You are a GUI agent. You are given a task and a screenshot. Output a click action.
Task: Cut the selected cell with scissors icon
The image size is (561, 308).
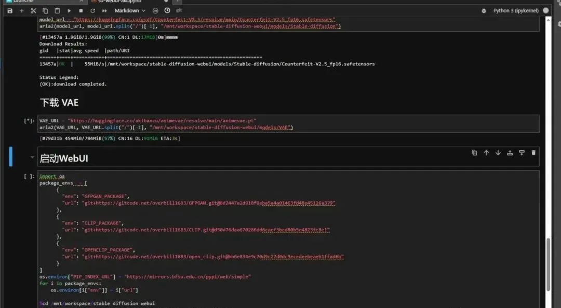(x=33, y=11)
